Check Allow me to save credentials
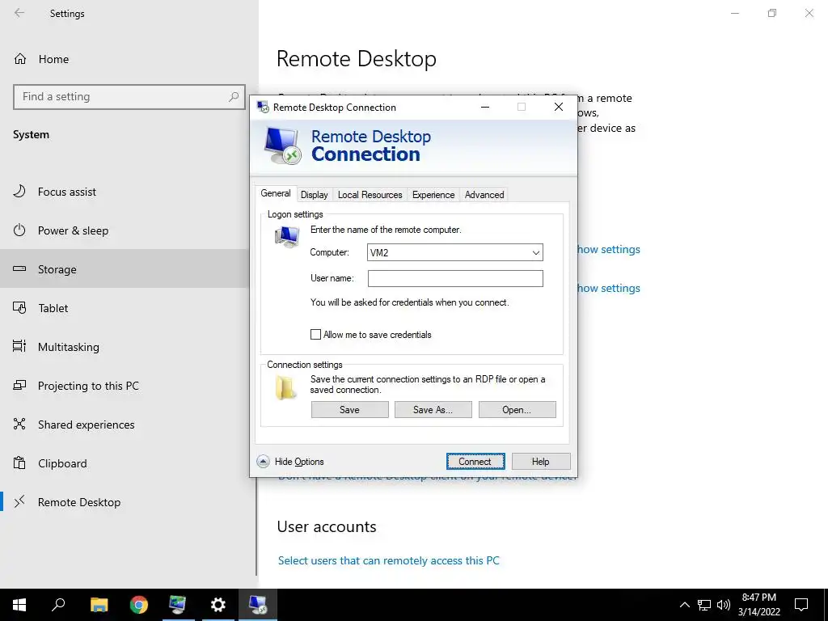The height and width of the screenshot is (621, 828). point(315,334)
